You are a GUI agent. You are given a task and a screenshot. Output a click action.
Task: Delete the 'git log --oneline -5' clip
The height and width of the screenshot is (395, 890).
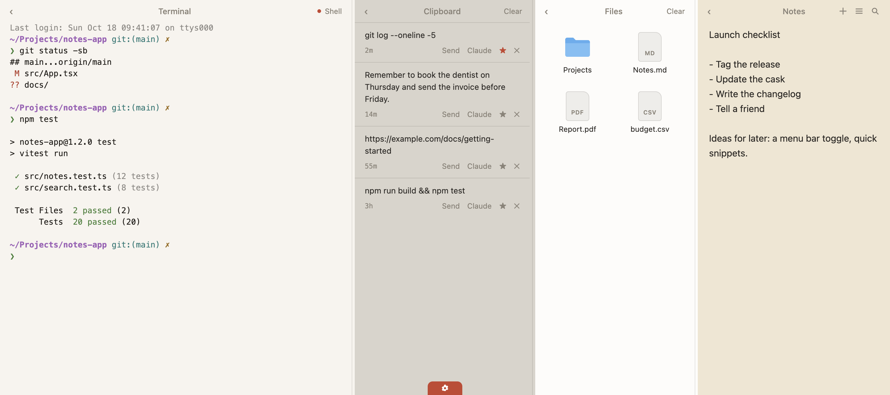516,50
